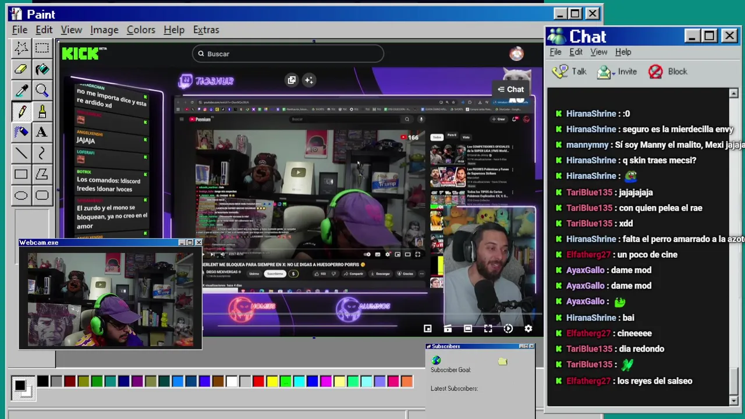Click the Talk button in Chat

570,72
